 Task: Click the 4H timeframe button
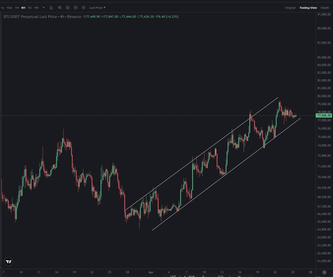pyautogui.click(x=23, y=8)
